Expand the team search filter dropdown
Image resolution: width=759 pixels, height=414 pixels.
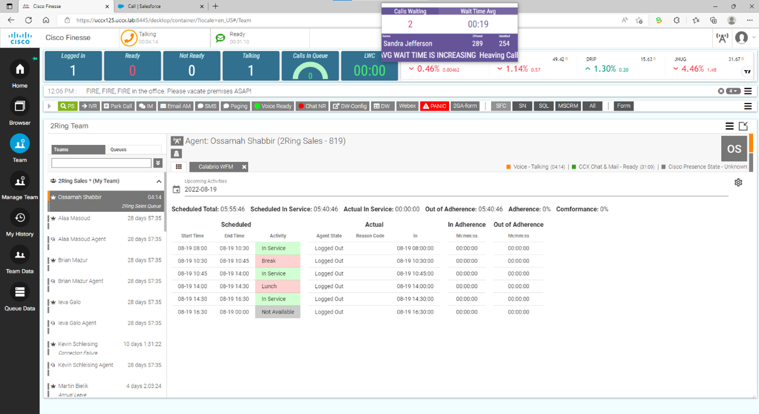[x=158, y=163]
